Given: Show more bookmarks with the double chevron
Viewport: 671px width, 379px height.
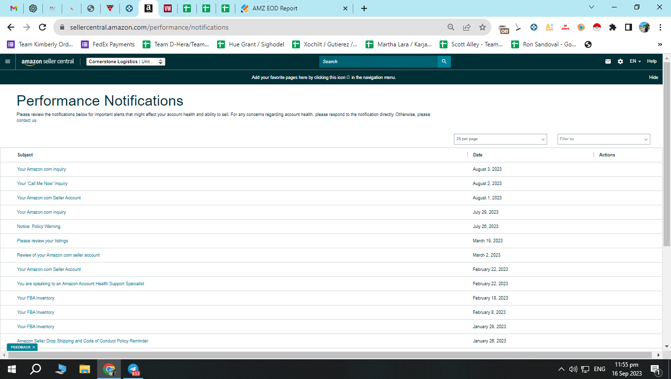Looking at the screenshot, I should pos(660,44).
